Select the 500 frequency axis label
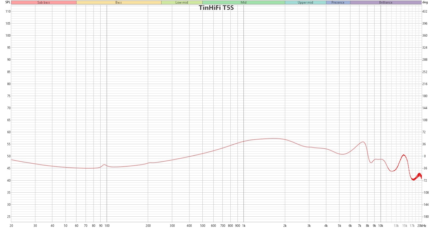 coord(203,226)
